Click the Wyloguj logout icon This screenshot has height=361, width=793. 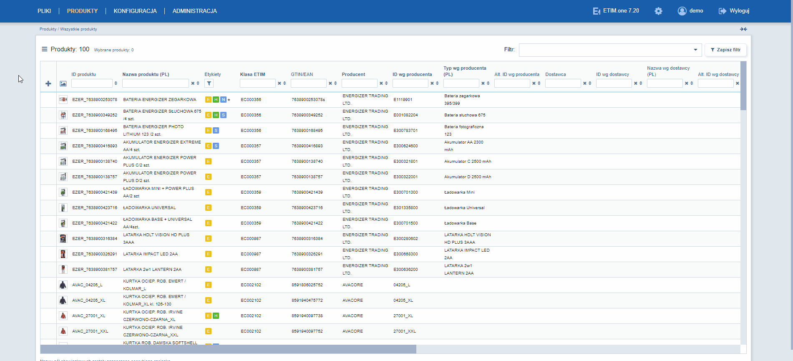point(723,11)
